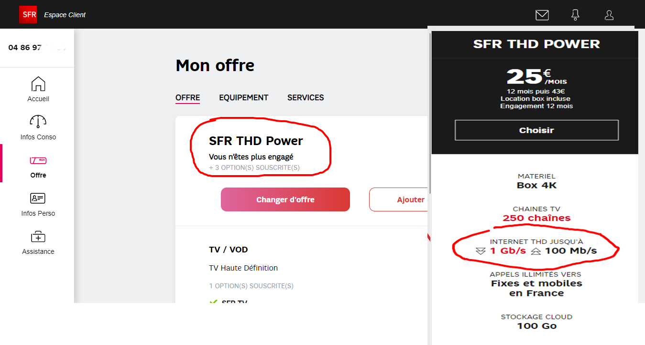Open the user account profile icon
This screenshot has height=345, width=645.
click(609, 15)
